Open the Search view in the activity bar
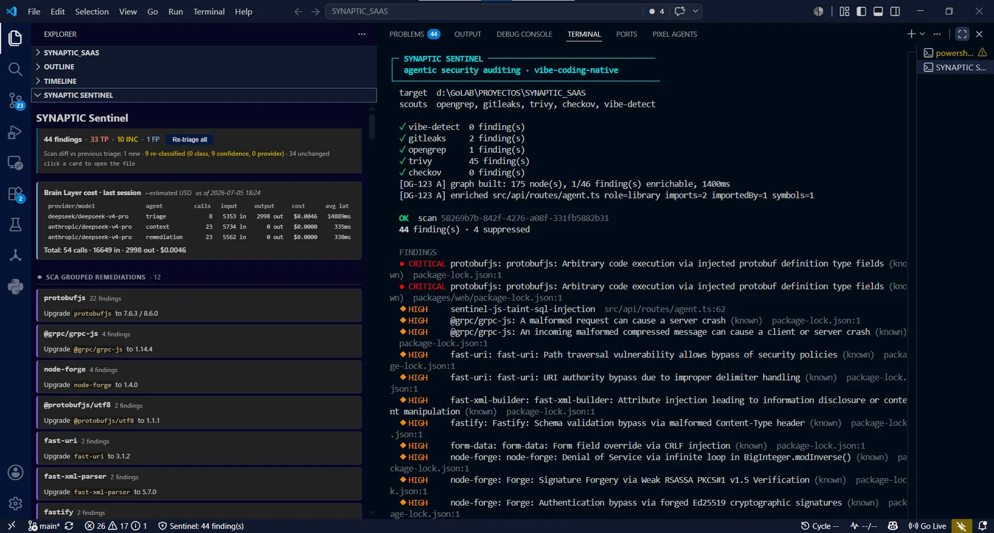This screenshot has height=533, width=994. (x=16, y=69)
